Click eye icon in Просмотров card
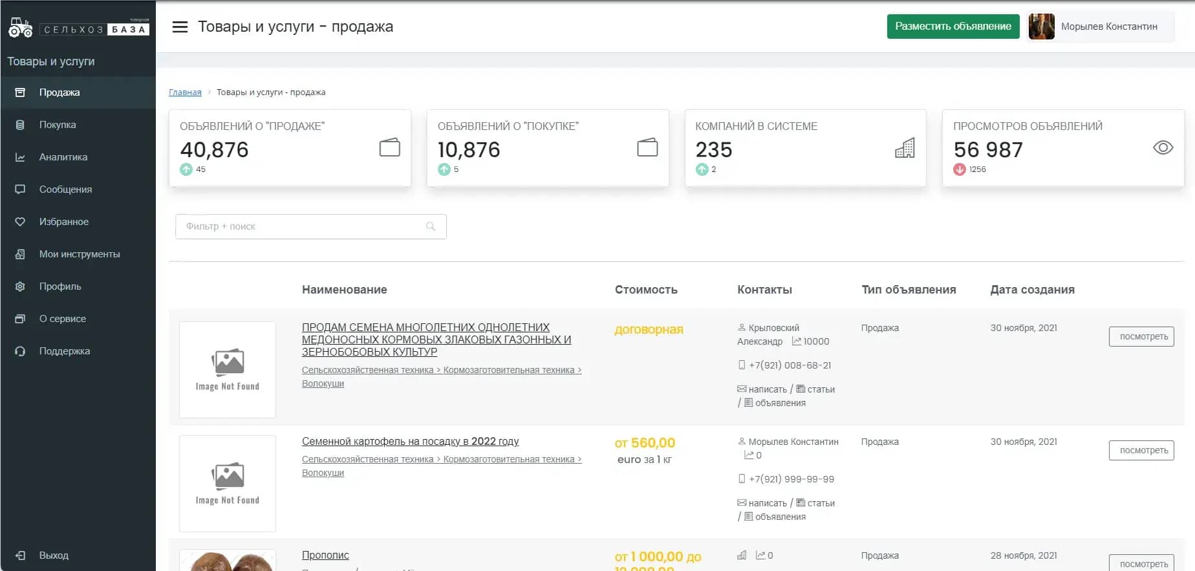This screenshot has width=1195, height=571. (1163, 147)
